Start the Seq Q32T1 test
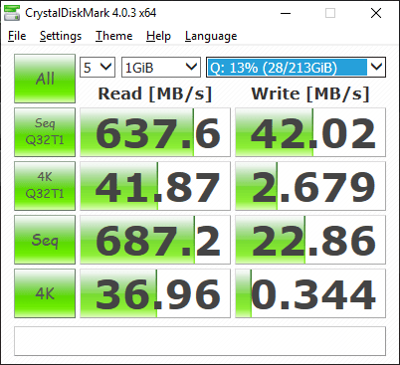 point(45,132)
